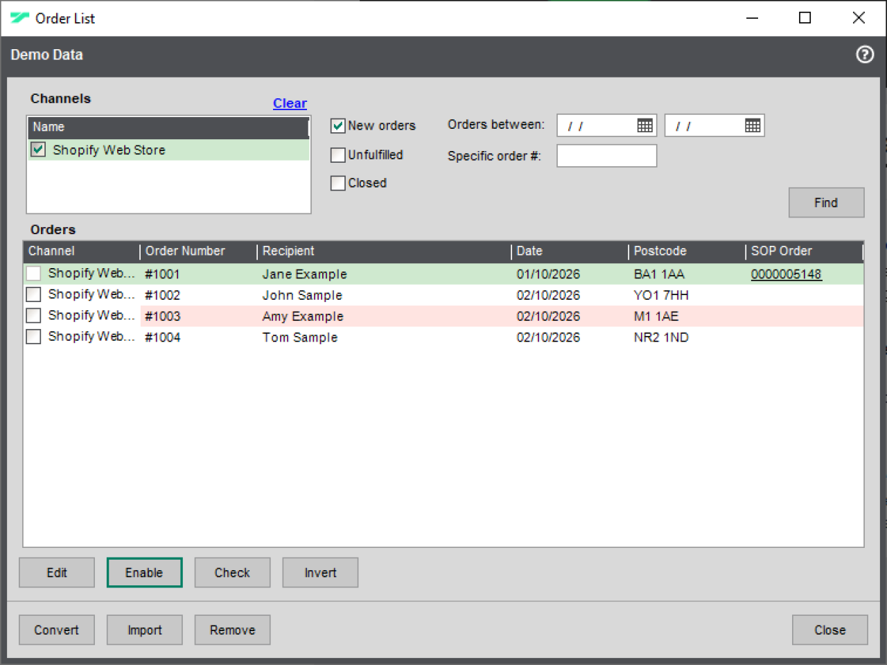This screenshot has height=665, width=887.
Task: Click the Order List app logo icon
Action: [19, 18]
